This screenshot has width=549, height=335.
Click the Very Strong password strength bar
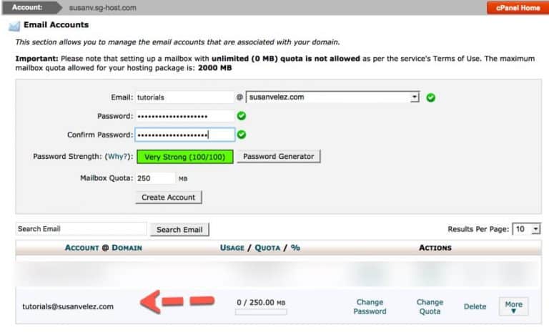pyautogui.click(x=185, y=156)
